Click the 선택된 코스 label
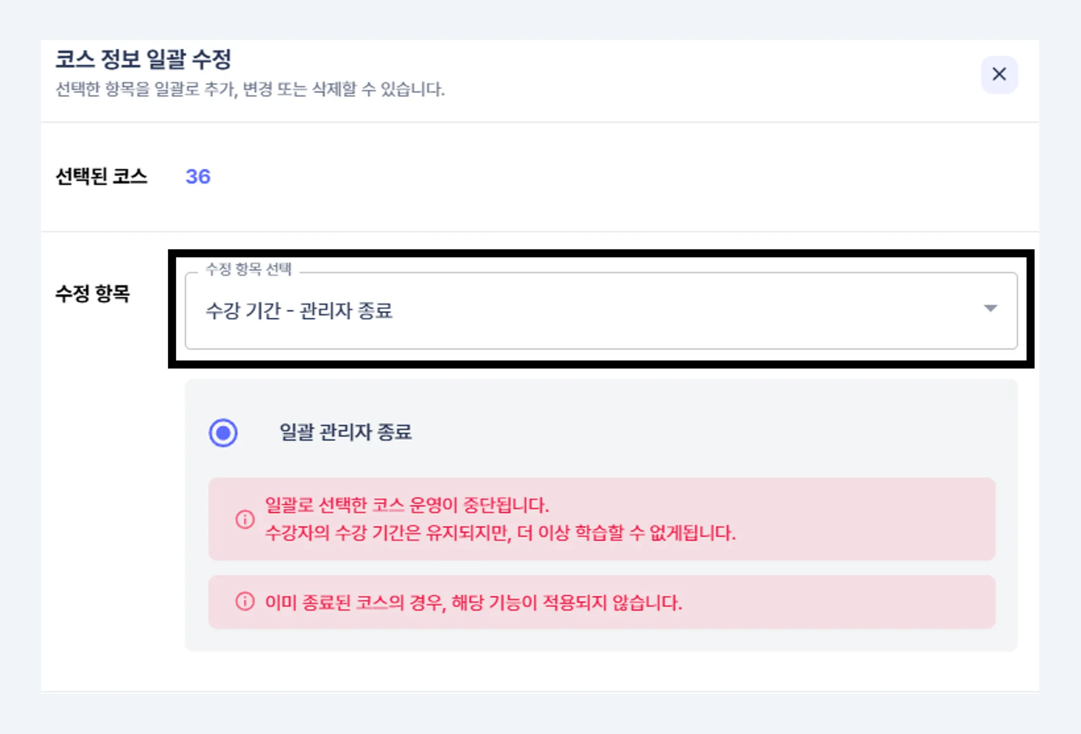The height and width of the screenshot is (734, 1081). click(x=101, y=176)
